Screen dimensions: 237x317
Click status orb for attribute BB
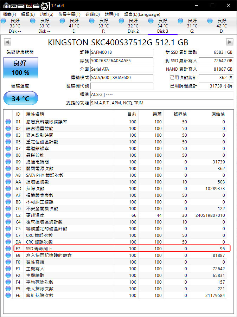coord(8,202)
